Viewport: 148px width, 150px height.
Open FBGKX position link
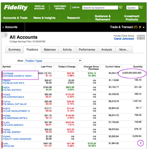coord(7,81)
